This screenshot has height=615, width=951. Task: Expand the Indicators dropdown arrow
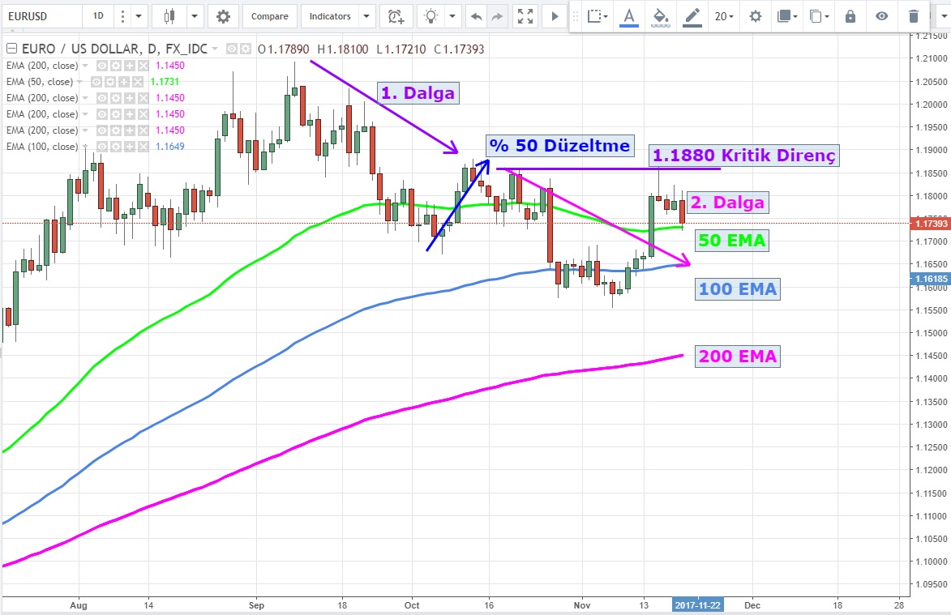pos(366,16)
